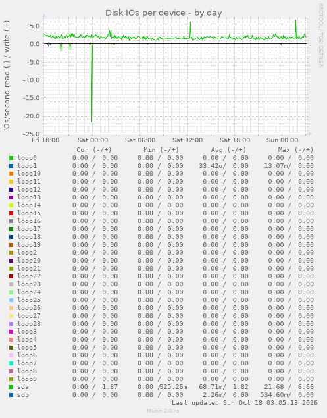Viewport: 327px width, 418px height.
Task: Click sda current write value '1.87'
Action: [x=110, y=387]
